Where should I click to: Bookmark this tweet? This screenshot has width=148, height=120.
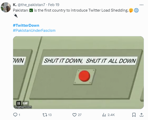click(134, 115)
